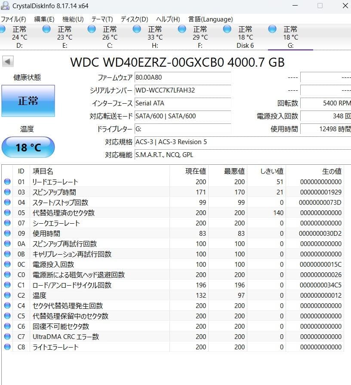Screen dimensions: 351x385
Task: Select the H: disk at 33 °C
Action: (x=154, y=37)
